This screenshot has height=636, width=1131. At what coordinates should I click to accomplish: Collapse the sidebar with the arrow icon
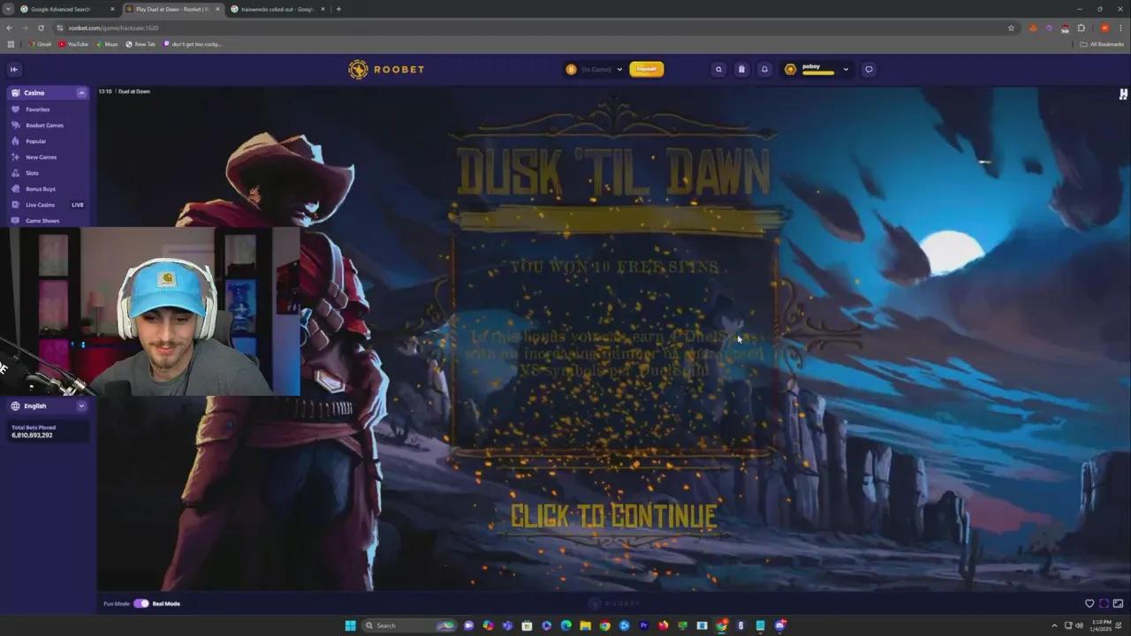point(13,69)
